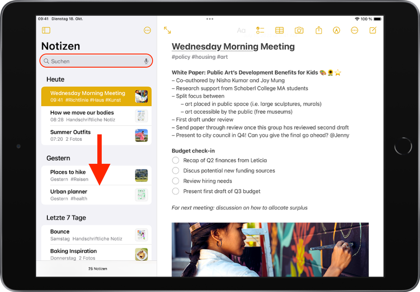Tap Research support from Schoberl College line
Screen dimensions: 420x292
coord(240,88)
